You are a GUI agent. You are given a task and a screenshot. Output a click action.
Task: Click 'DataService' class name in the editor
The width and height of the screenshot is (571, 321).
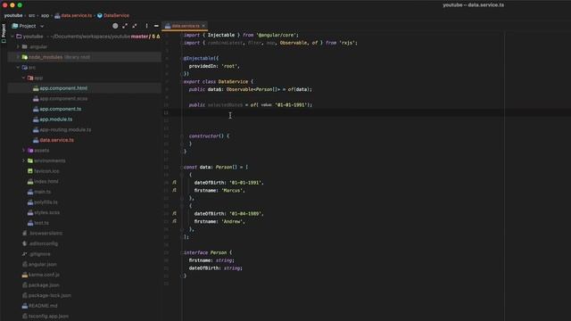233,81
